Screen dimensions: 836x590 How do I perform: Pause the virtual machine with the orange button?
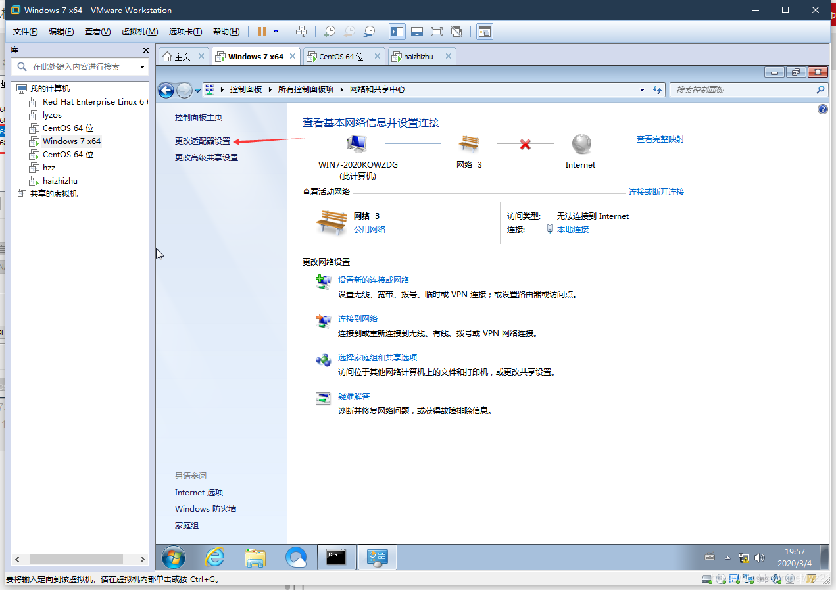(262, 31)
